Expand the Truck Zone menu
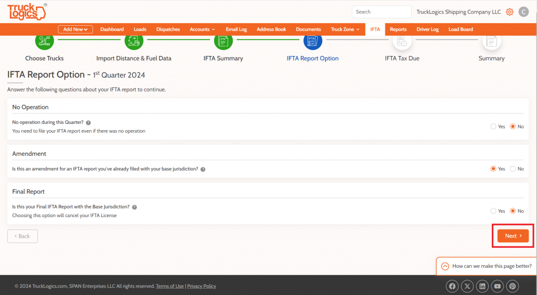This screenshot has height=295, width=537. pos(345,29)
